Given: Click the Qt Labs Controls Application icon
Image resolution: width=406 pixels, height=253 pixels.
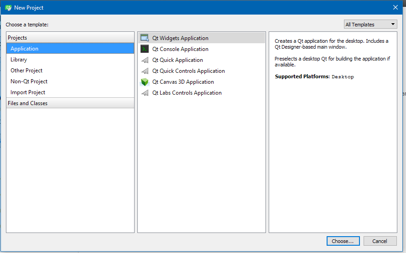Looking at the screenshot, I should 145,93.
